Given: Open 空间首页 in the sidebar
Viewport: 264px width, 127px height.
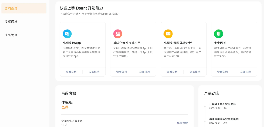Looking at the screenshot, I should [24, 8].
